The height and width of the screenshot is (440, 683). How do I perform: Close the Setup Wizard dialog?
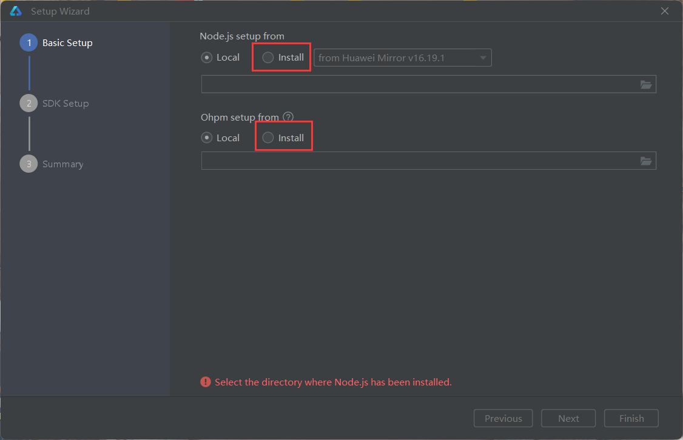665,11
